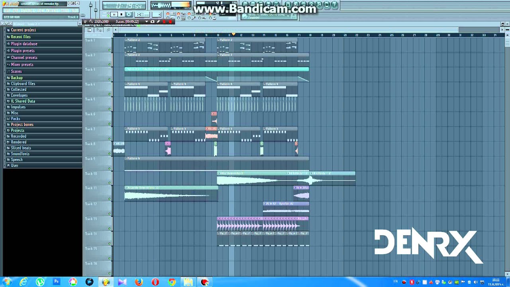Viewport: 510px width, 287px height.
Task: Mute Track 13 with its green light
Action: pyautogui.click(x=110, y=228)
